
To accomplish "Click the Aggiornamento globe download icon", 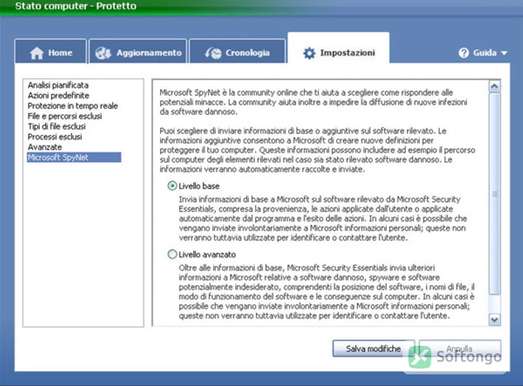I will click(103, 53).
